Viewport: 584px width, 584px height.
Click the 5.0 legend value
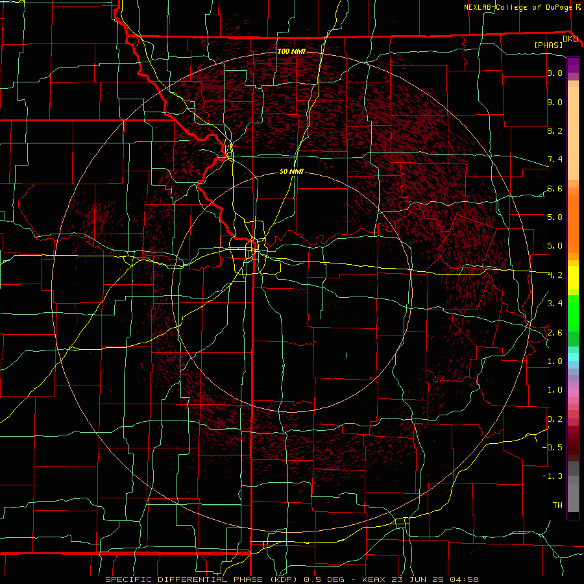click(555, 246)
